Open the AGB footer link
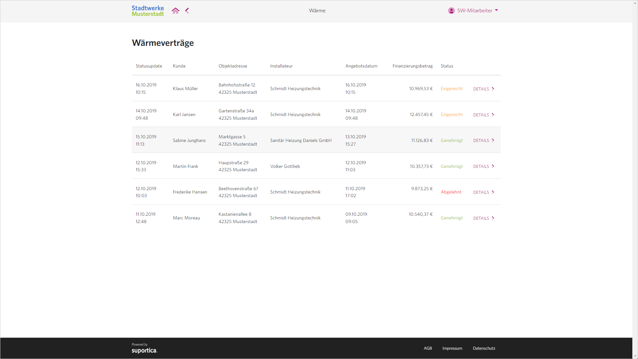This screenshot has width=638, height=359. [428, 348]
